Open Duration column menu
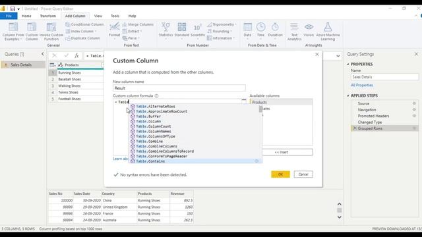422x237 pixels. tap(275, 30)
